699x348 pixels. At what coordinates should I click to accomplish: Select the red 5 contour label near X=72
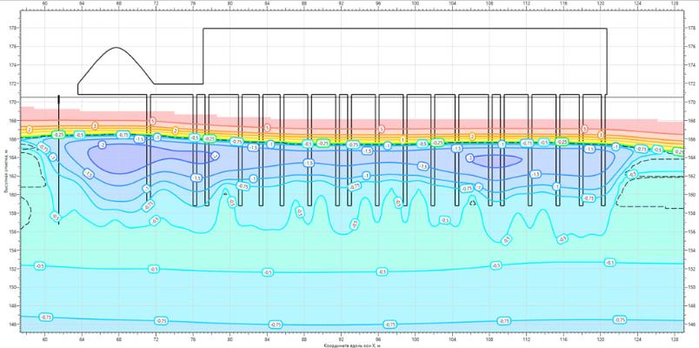[x=151, y=121]
